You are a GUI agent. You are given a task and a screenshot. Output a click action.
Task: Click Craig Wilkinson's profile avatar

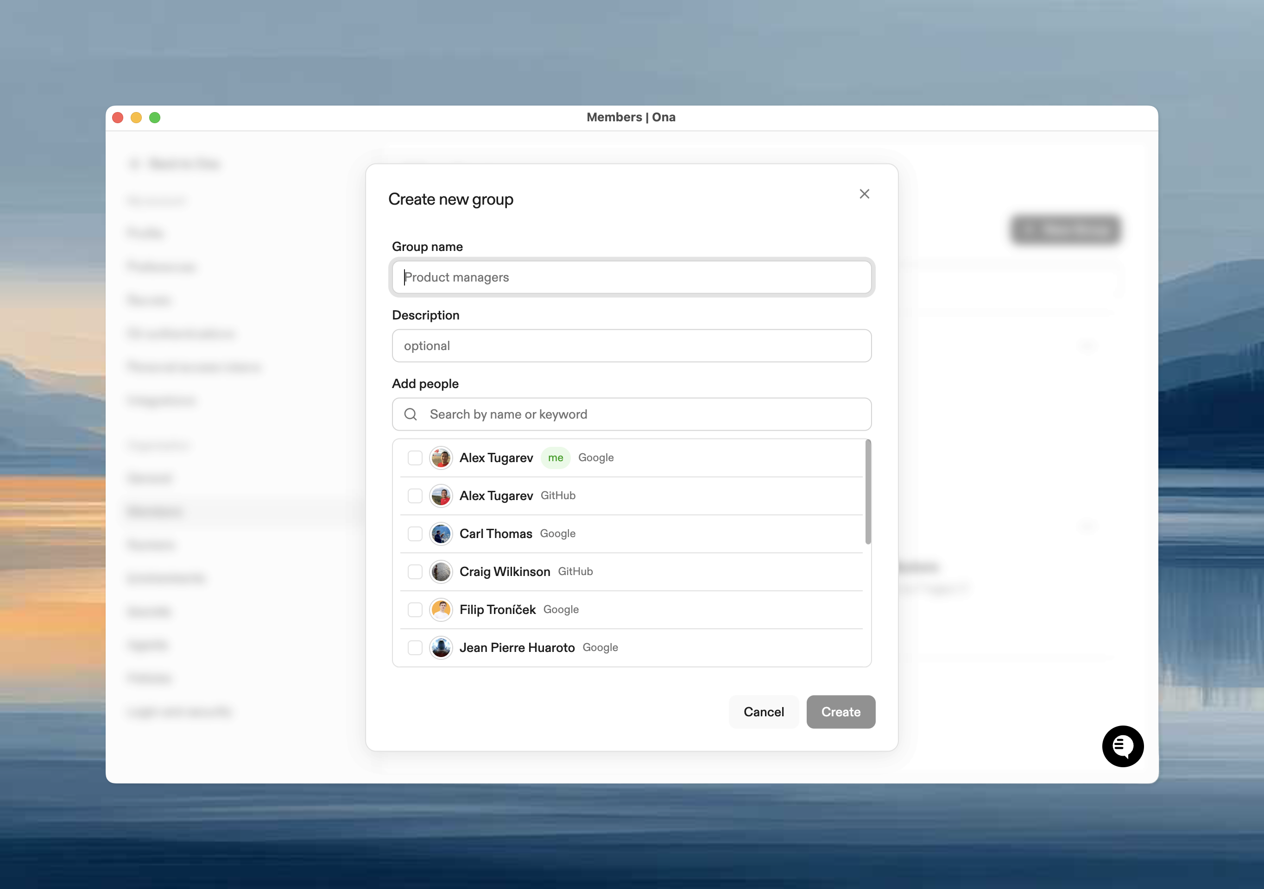[441, 571]
